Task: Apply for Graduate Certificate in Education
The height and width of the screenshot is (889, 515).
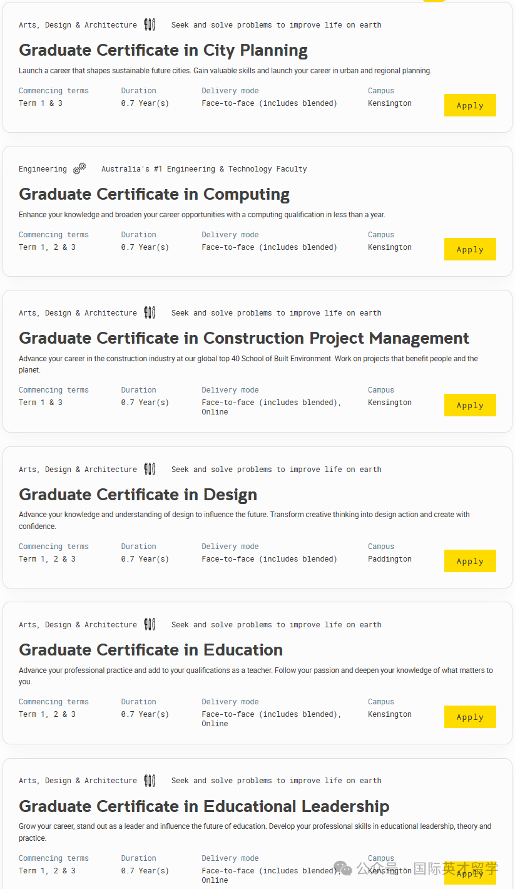Action: tap(470, 717)
